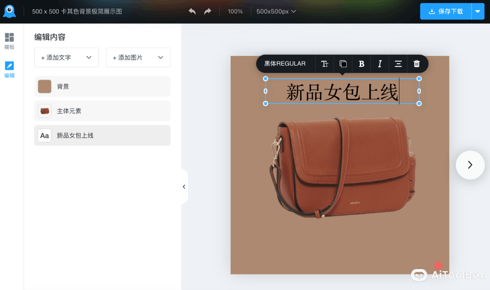Delete the selected text with trash icon
Image resolution: width=490 pixels, height=290 pixels.
[416, 64]
